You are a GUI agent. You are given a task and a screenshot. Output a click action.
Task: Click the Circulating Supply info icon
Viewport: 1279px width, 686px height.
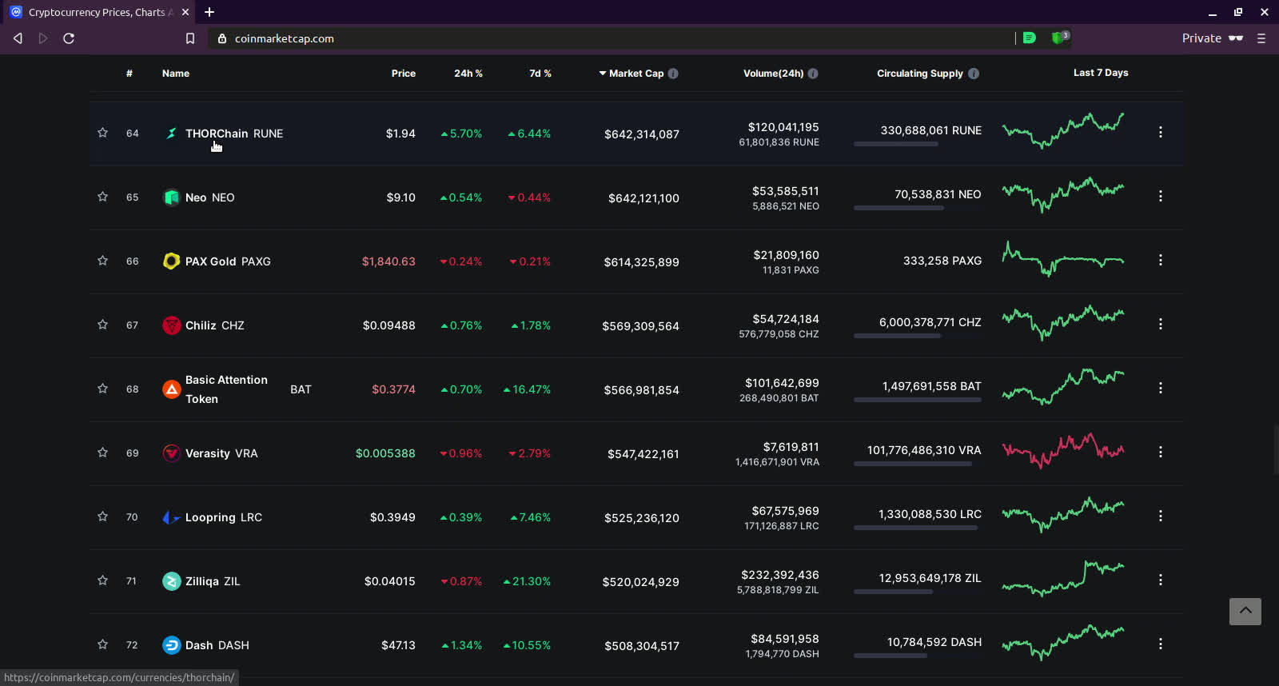click(974, 74)
